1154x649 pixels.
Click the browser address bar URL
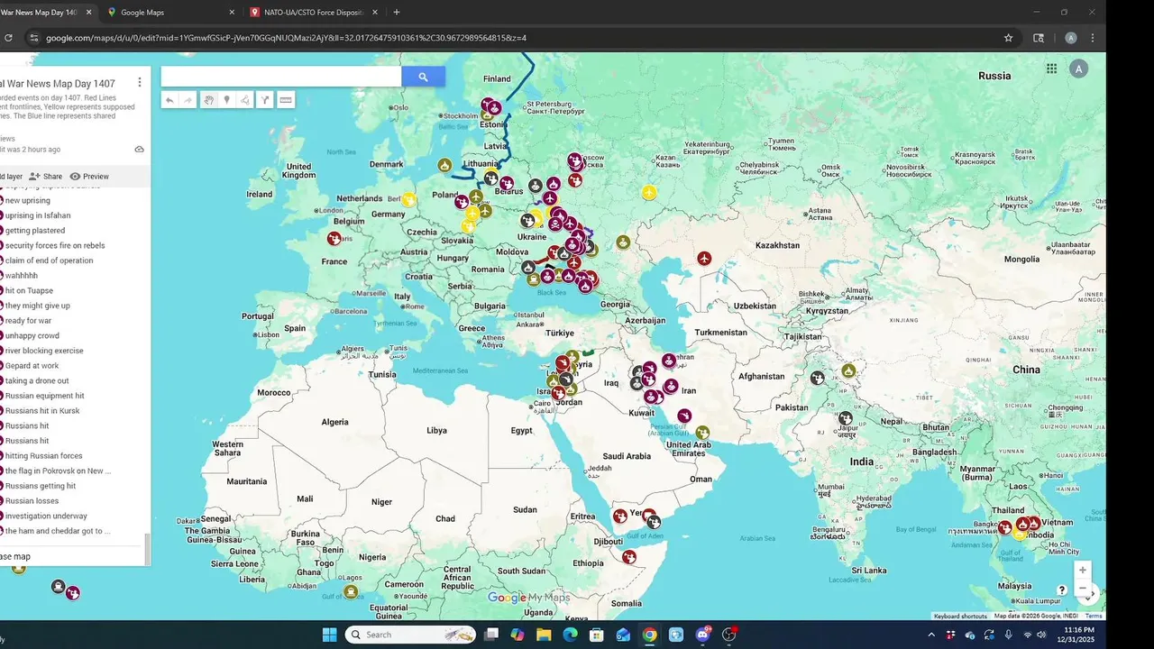286,38
